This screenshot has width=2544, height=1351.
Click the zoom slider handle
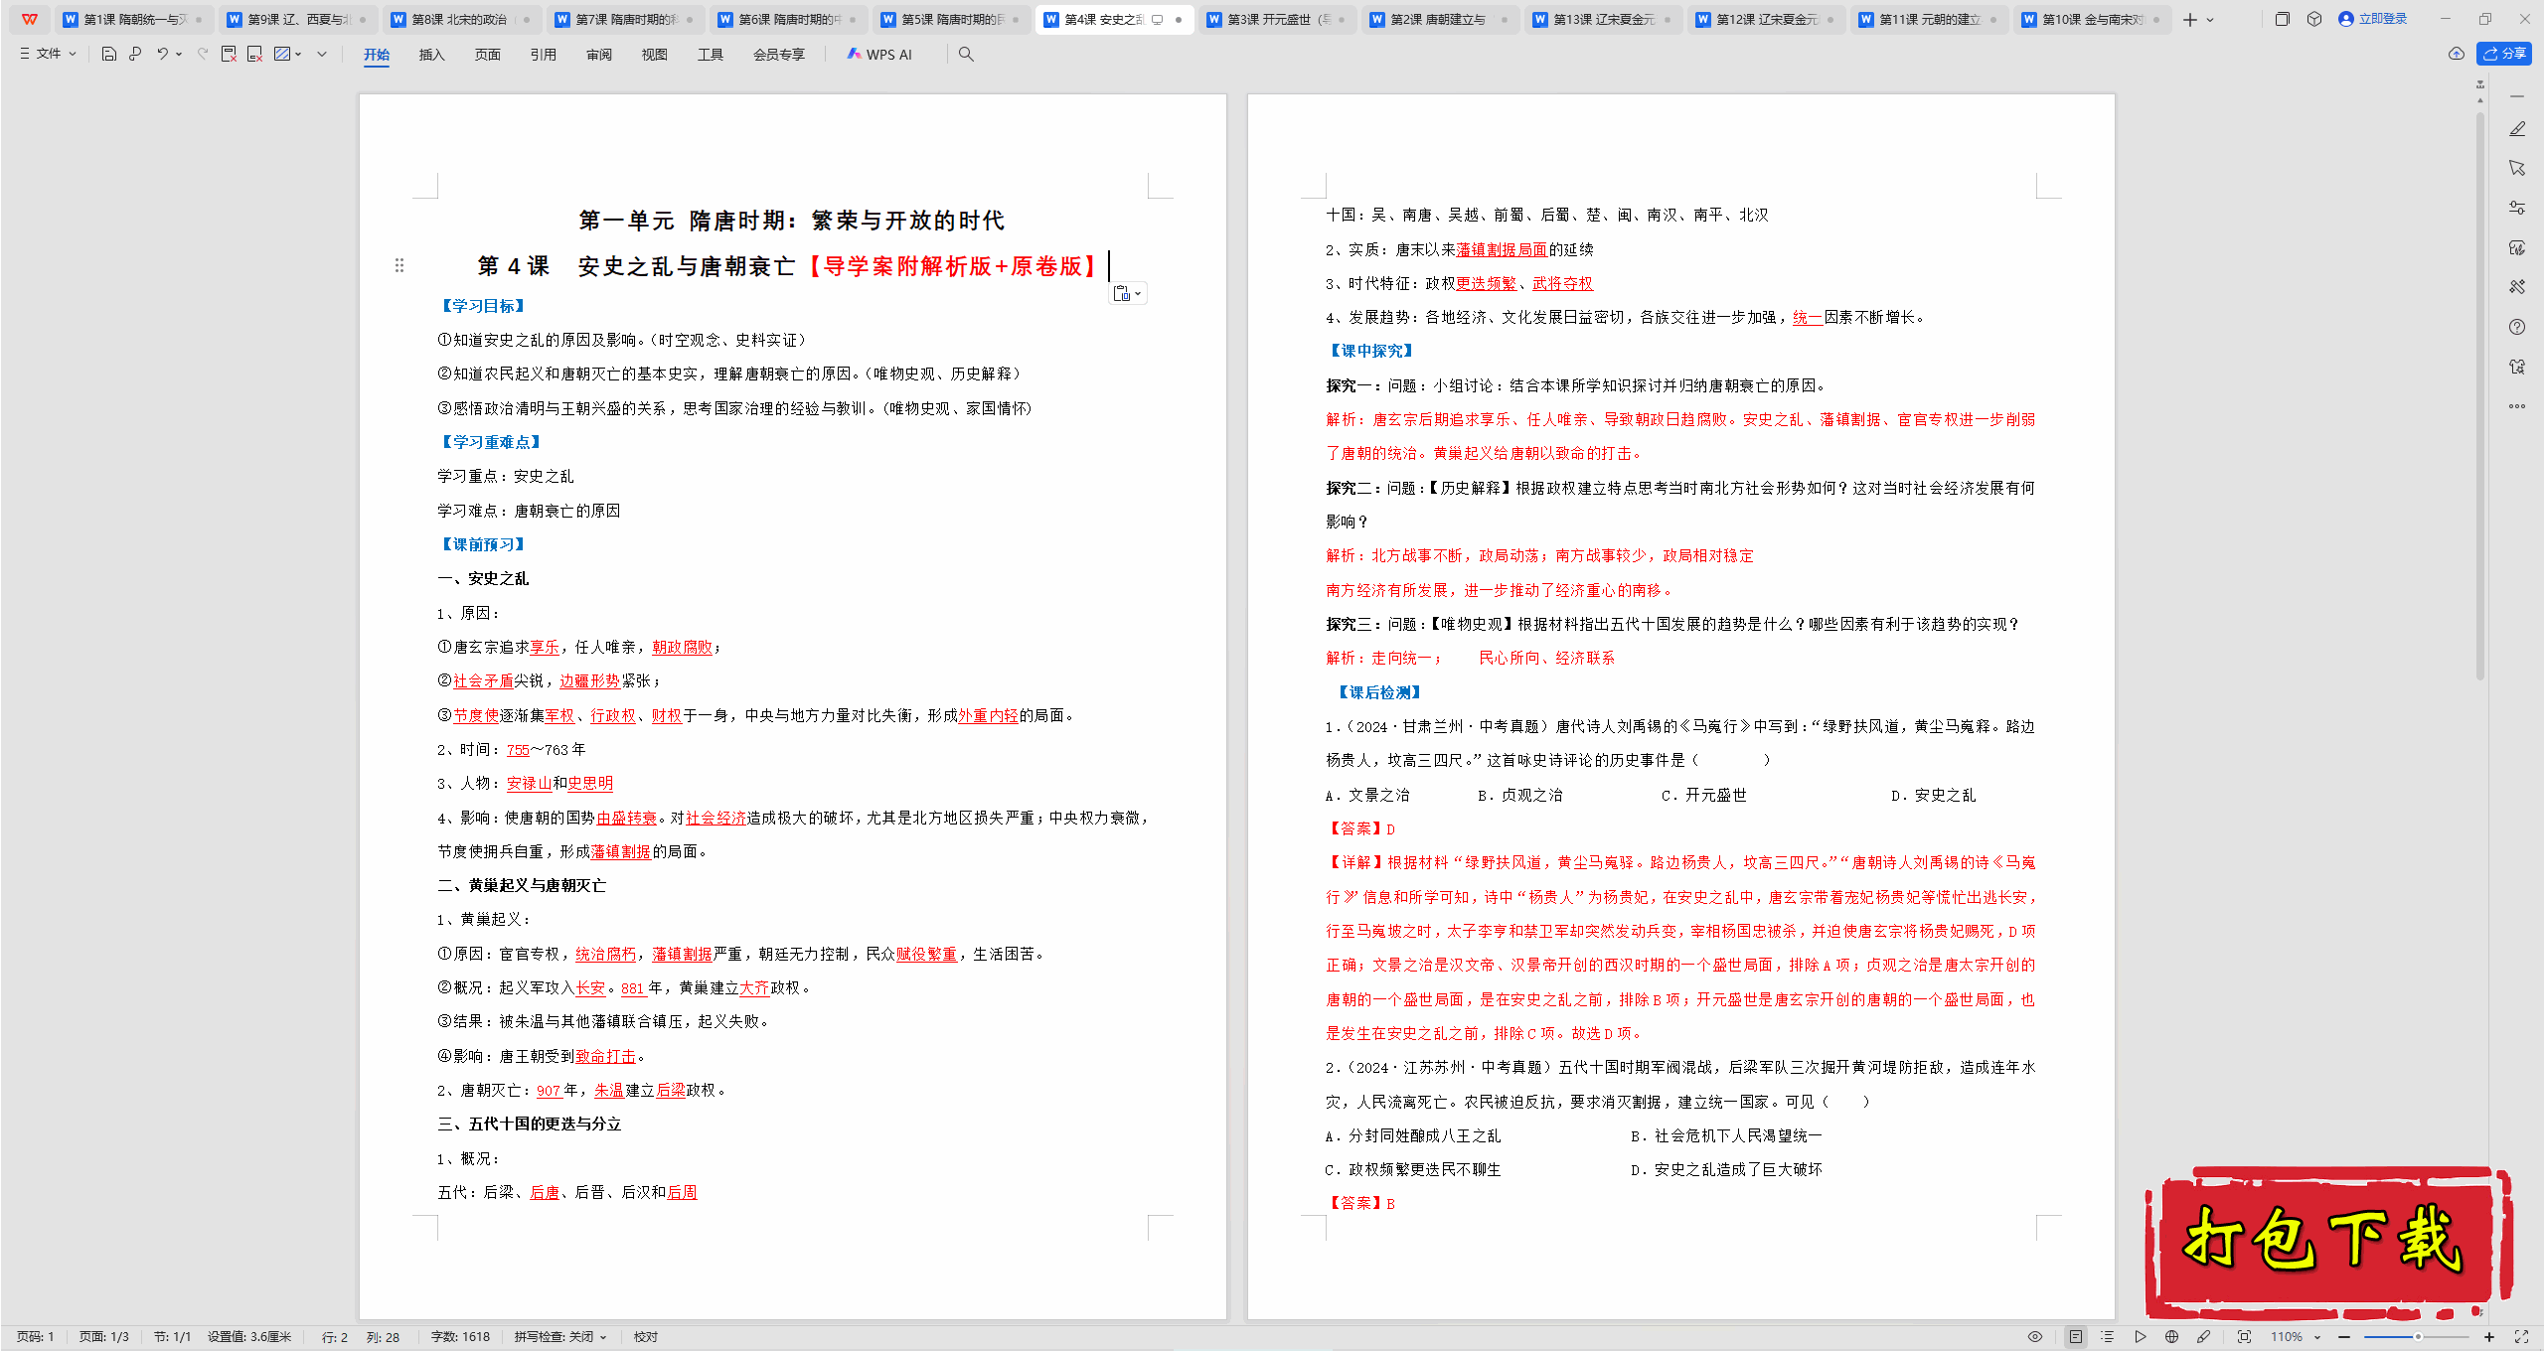(x=2418, y=1337)
